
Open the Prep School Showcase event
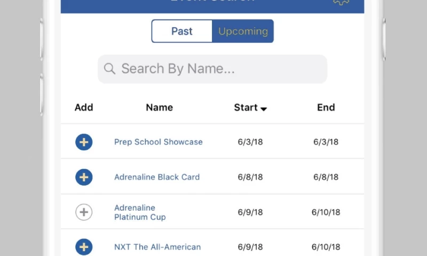159,142
